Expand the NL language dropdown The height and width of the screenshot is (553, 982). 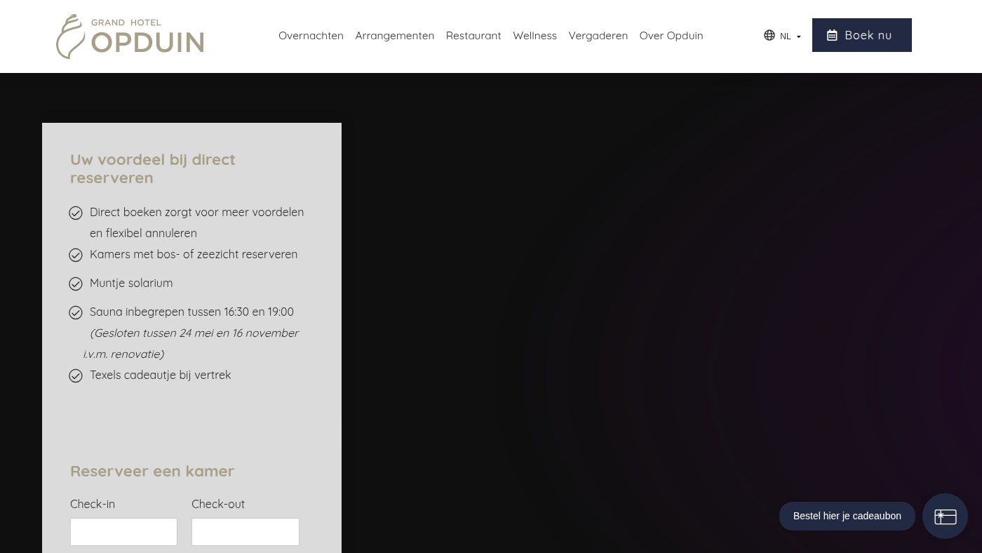(791, 36)
